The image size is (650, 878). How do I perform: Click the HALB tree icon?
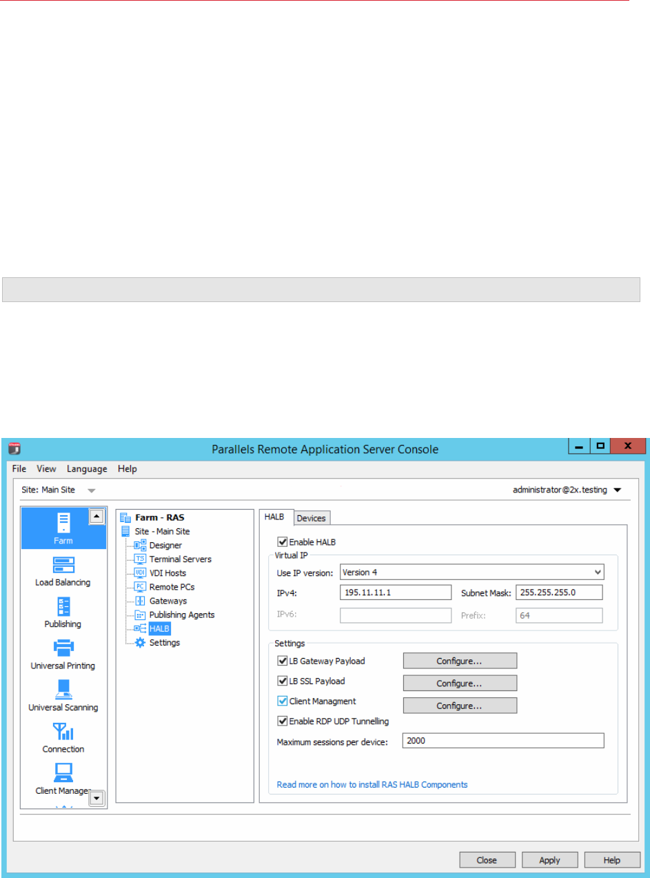[140, 628]
